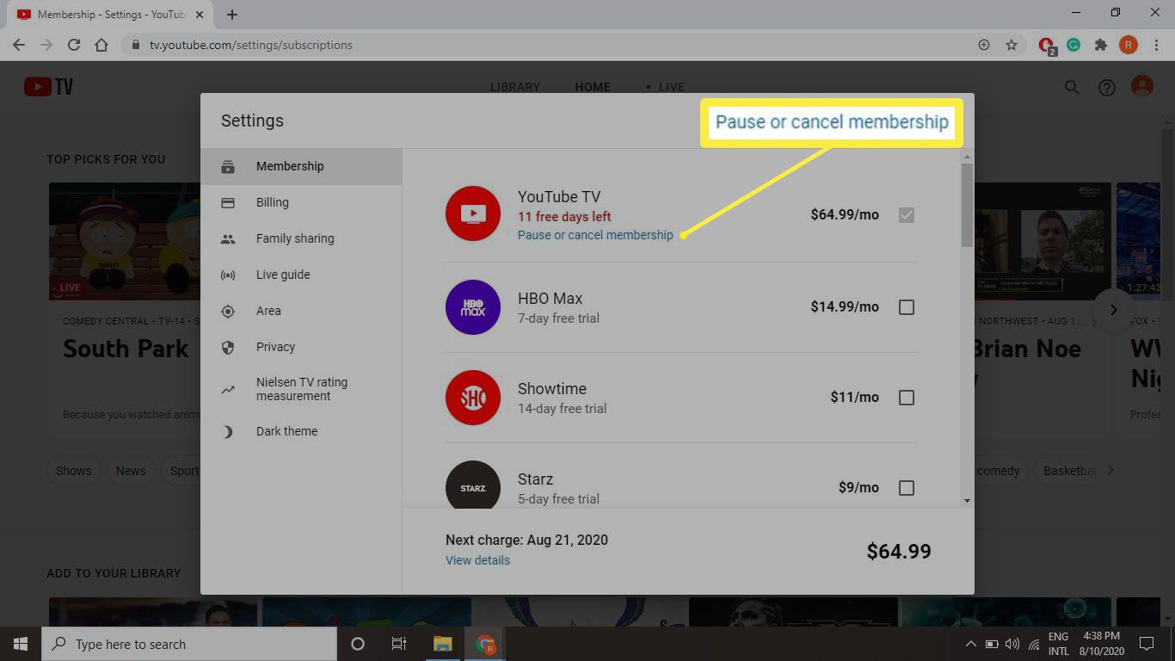The image size is (1175, 661).
Task: Open the Live guide settings section
Action: (301, 275)
